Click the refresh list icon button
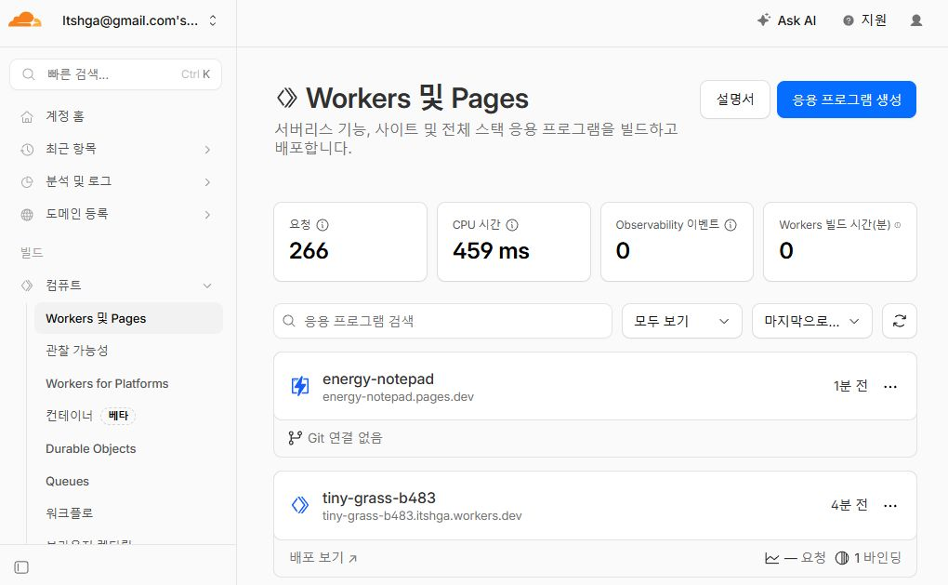This screenshot has height=585, width=948. (900, 321)
